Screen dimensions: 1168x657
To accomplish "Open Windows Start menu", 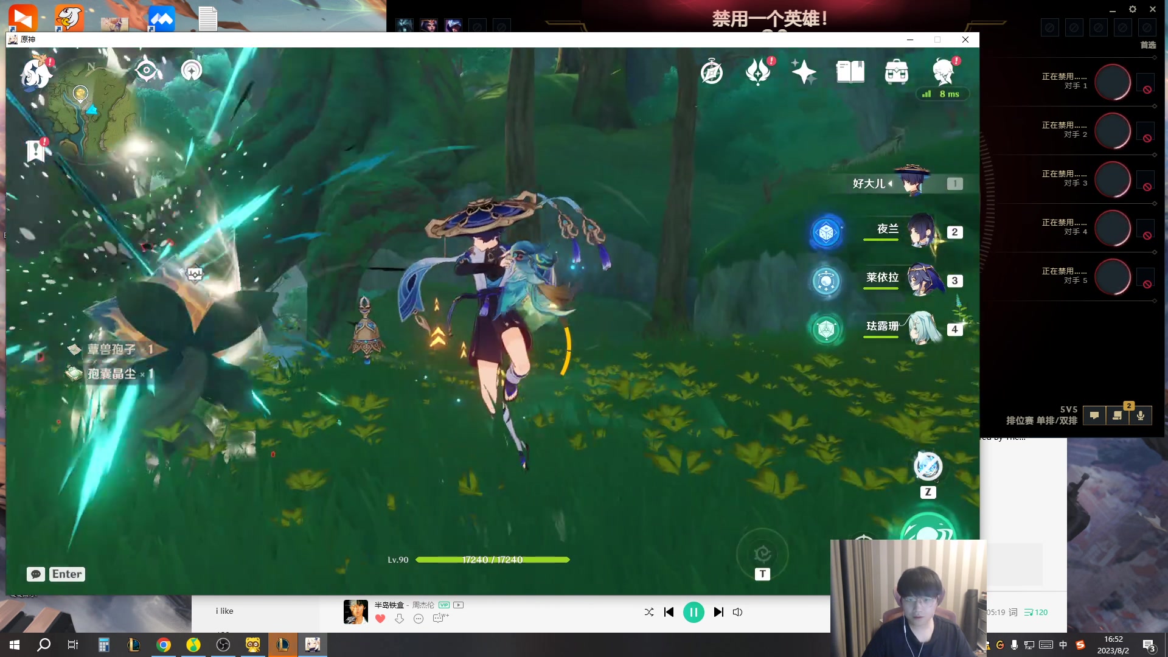I will [x=15, y=645].
